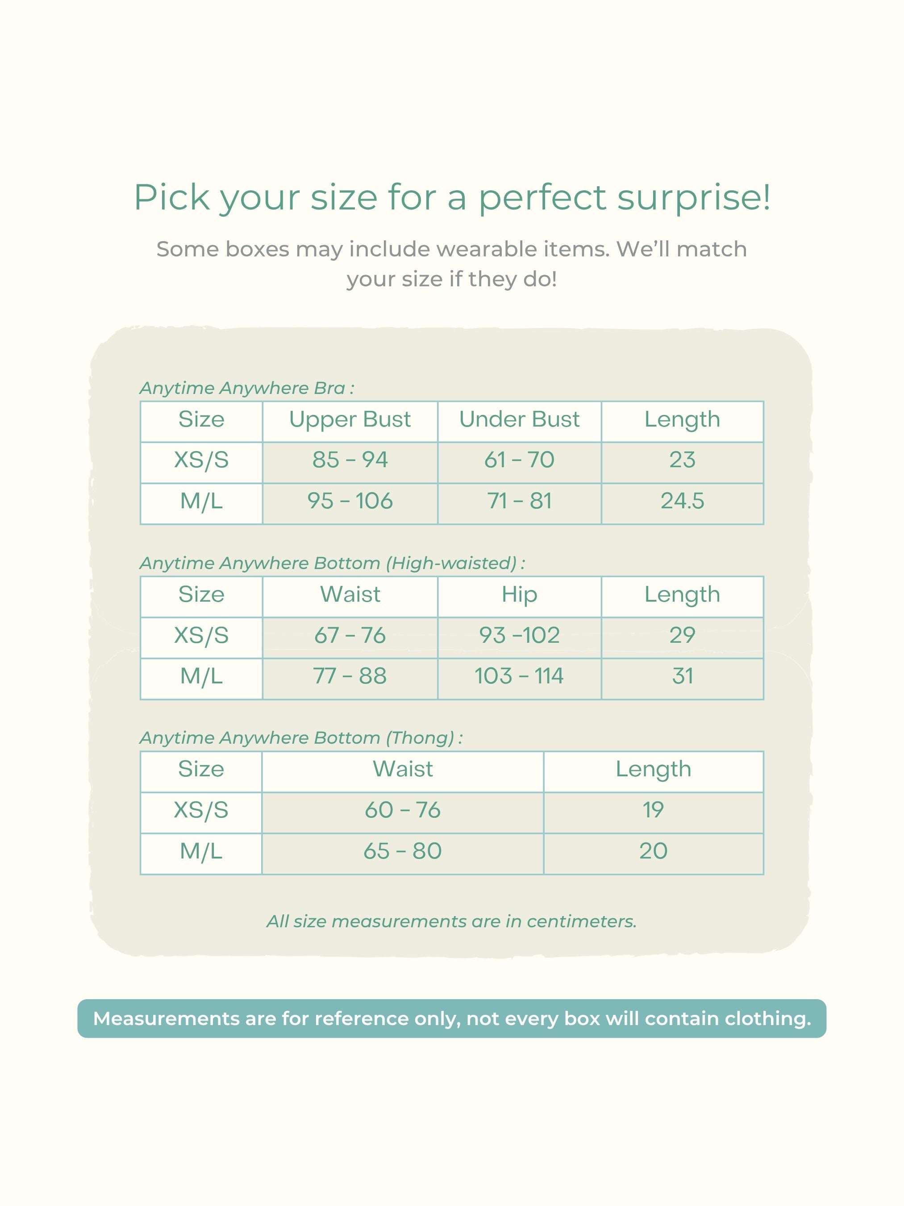Click the '61 - 70' under bust cell

click(x=519, y=460)
